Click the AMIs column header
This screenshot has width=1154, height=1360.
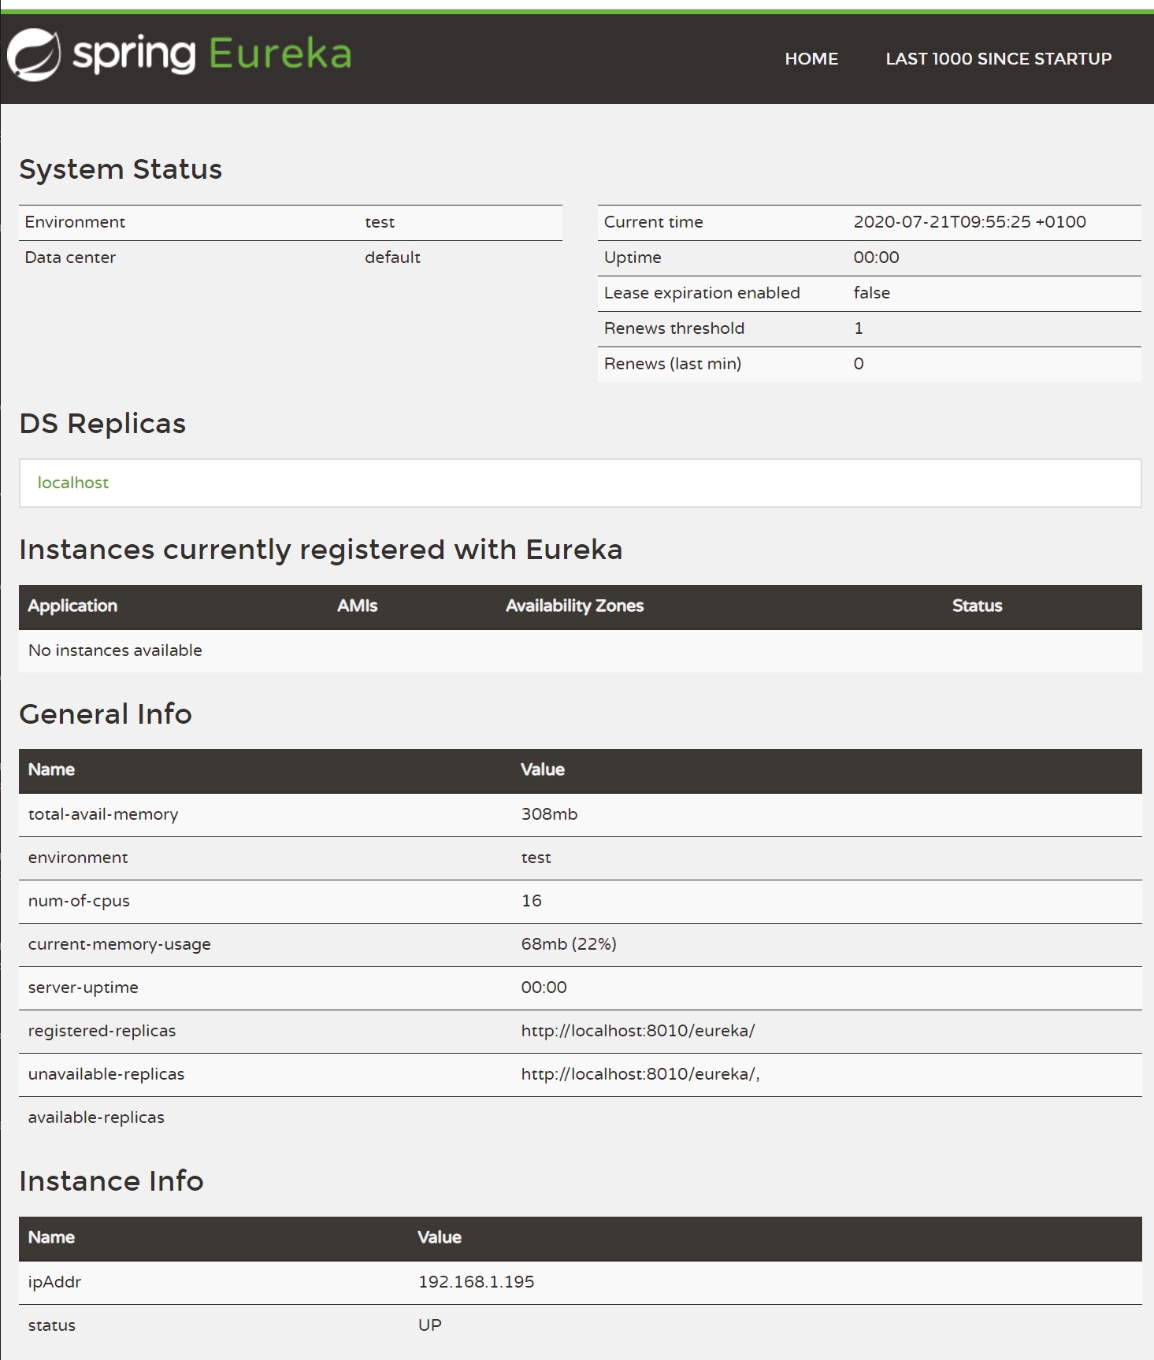click(x=357, y=606)
